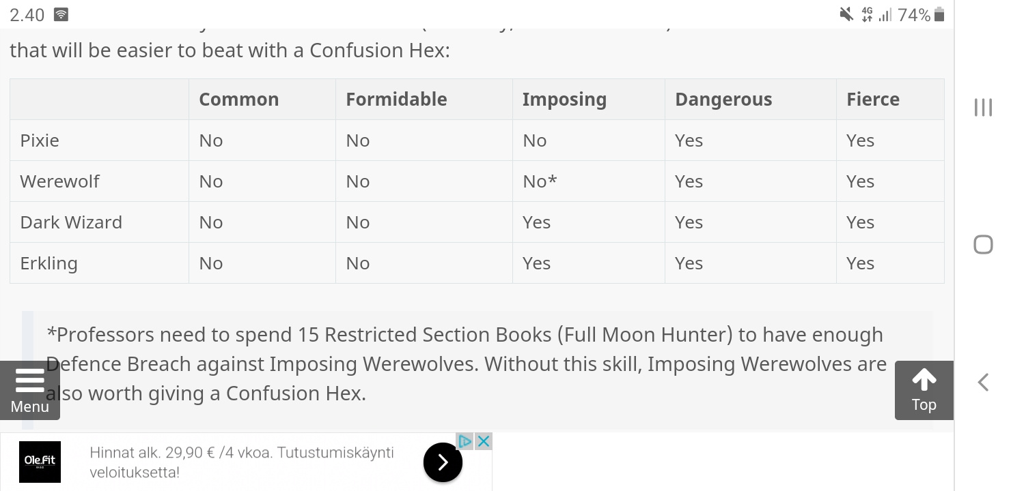Close the ad with X icon

[x=484, y=441]
